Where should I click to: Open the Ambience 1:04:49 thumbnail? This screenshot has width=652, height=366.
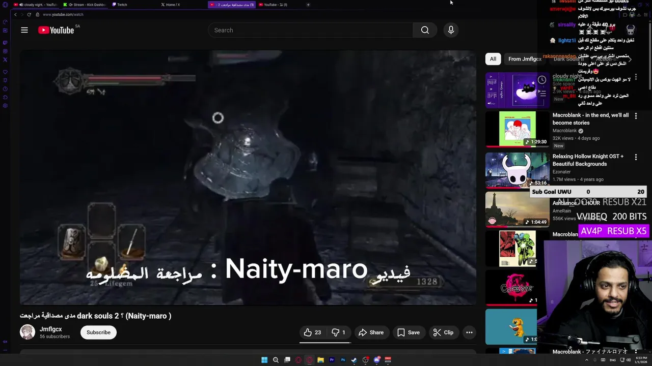click(517, 209)
